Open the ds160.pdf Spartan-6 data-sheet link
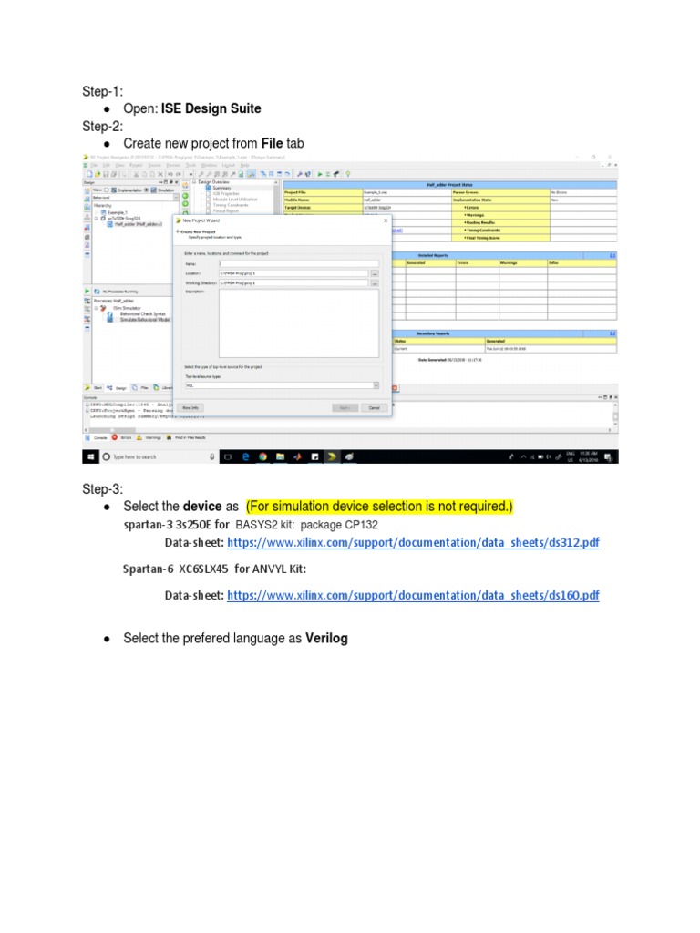 pyautogui.click(x=413, y=596)
